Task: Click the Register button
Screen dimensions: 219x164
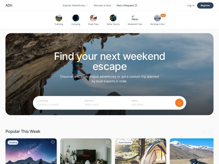Action: (205, 5)
